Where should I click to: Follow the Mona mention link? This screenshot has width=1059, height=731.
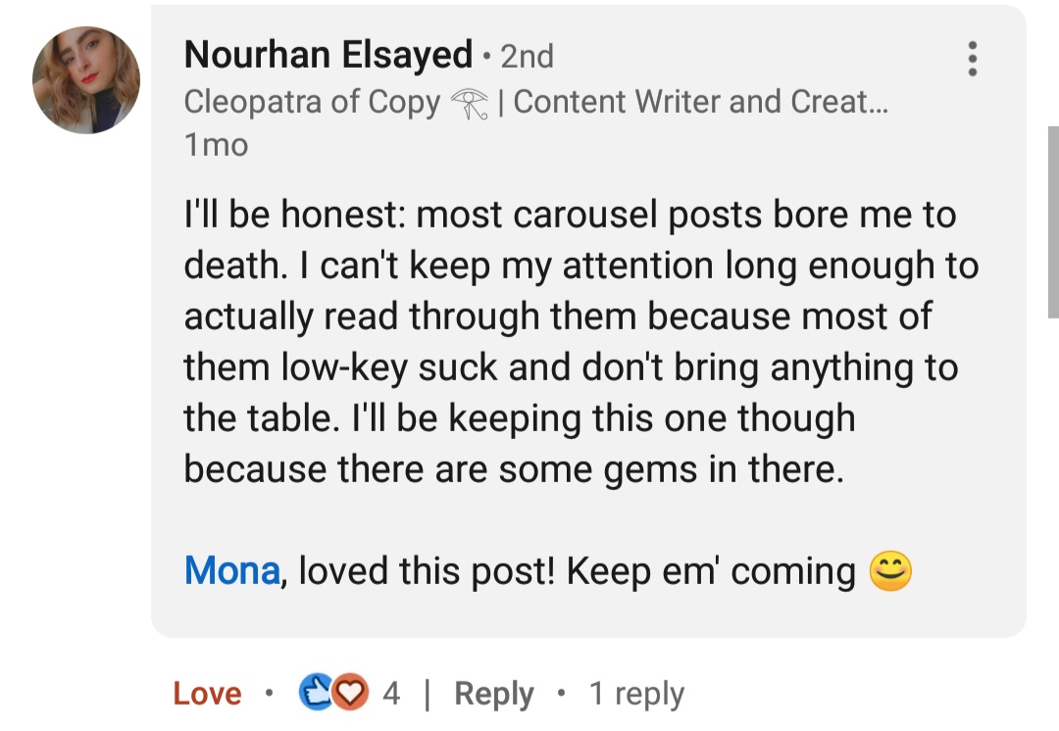(x=231, y=570)
